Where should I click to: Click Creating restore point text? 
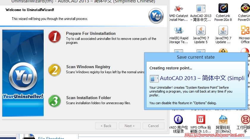point(171,68)
